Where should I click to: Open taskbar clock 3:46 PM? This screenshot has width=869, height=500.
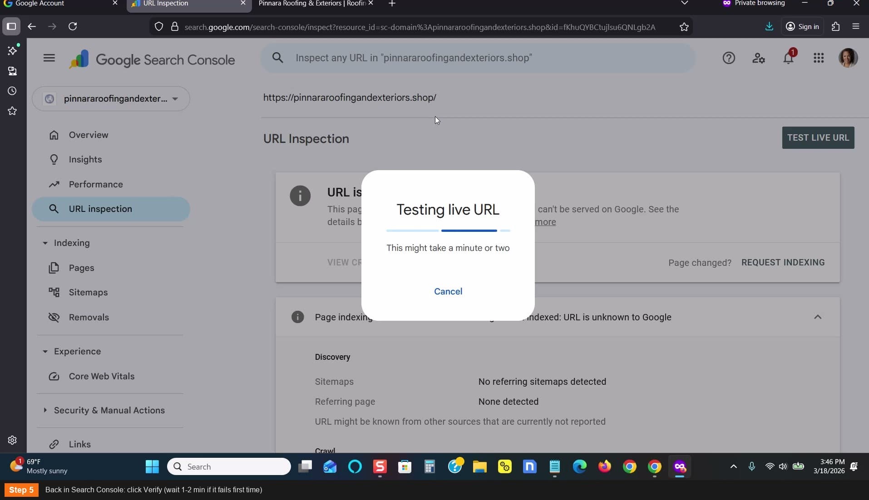point(829,466)
